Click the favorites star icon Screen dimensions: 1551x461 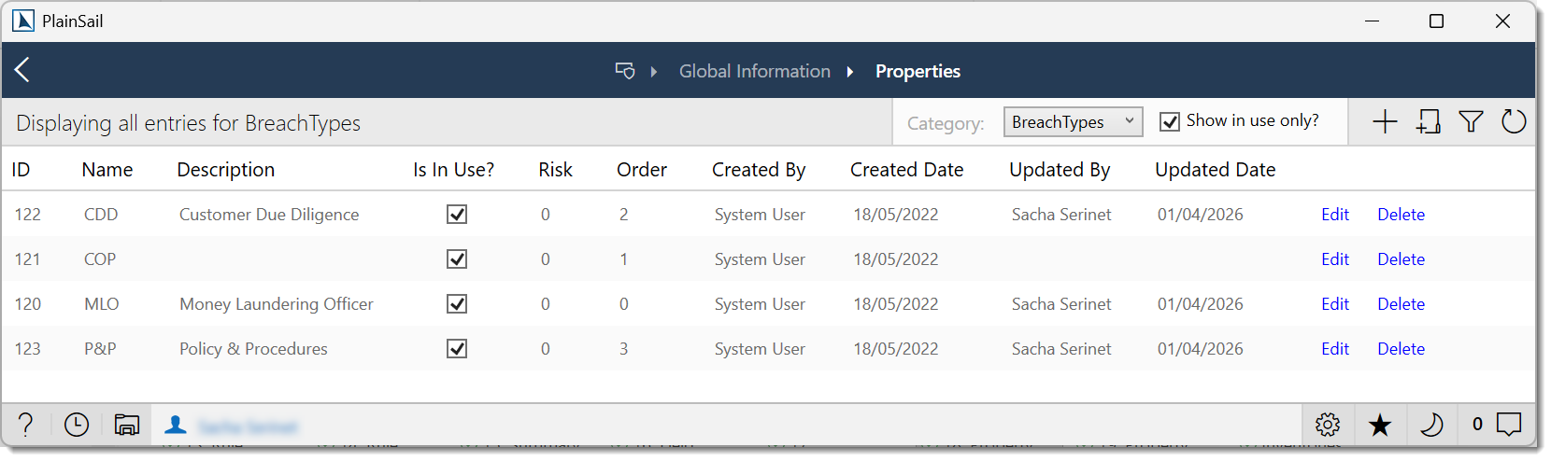pos(1379,426)
